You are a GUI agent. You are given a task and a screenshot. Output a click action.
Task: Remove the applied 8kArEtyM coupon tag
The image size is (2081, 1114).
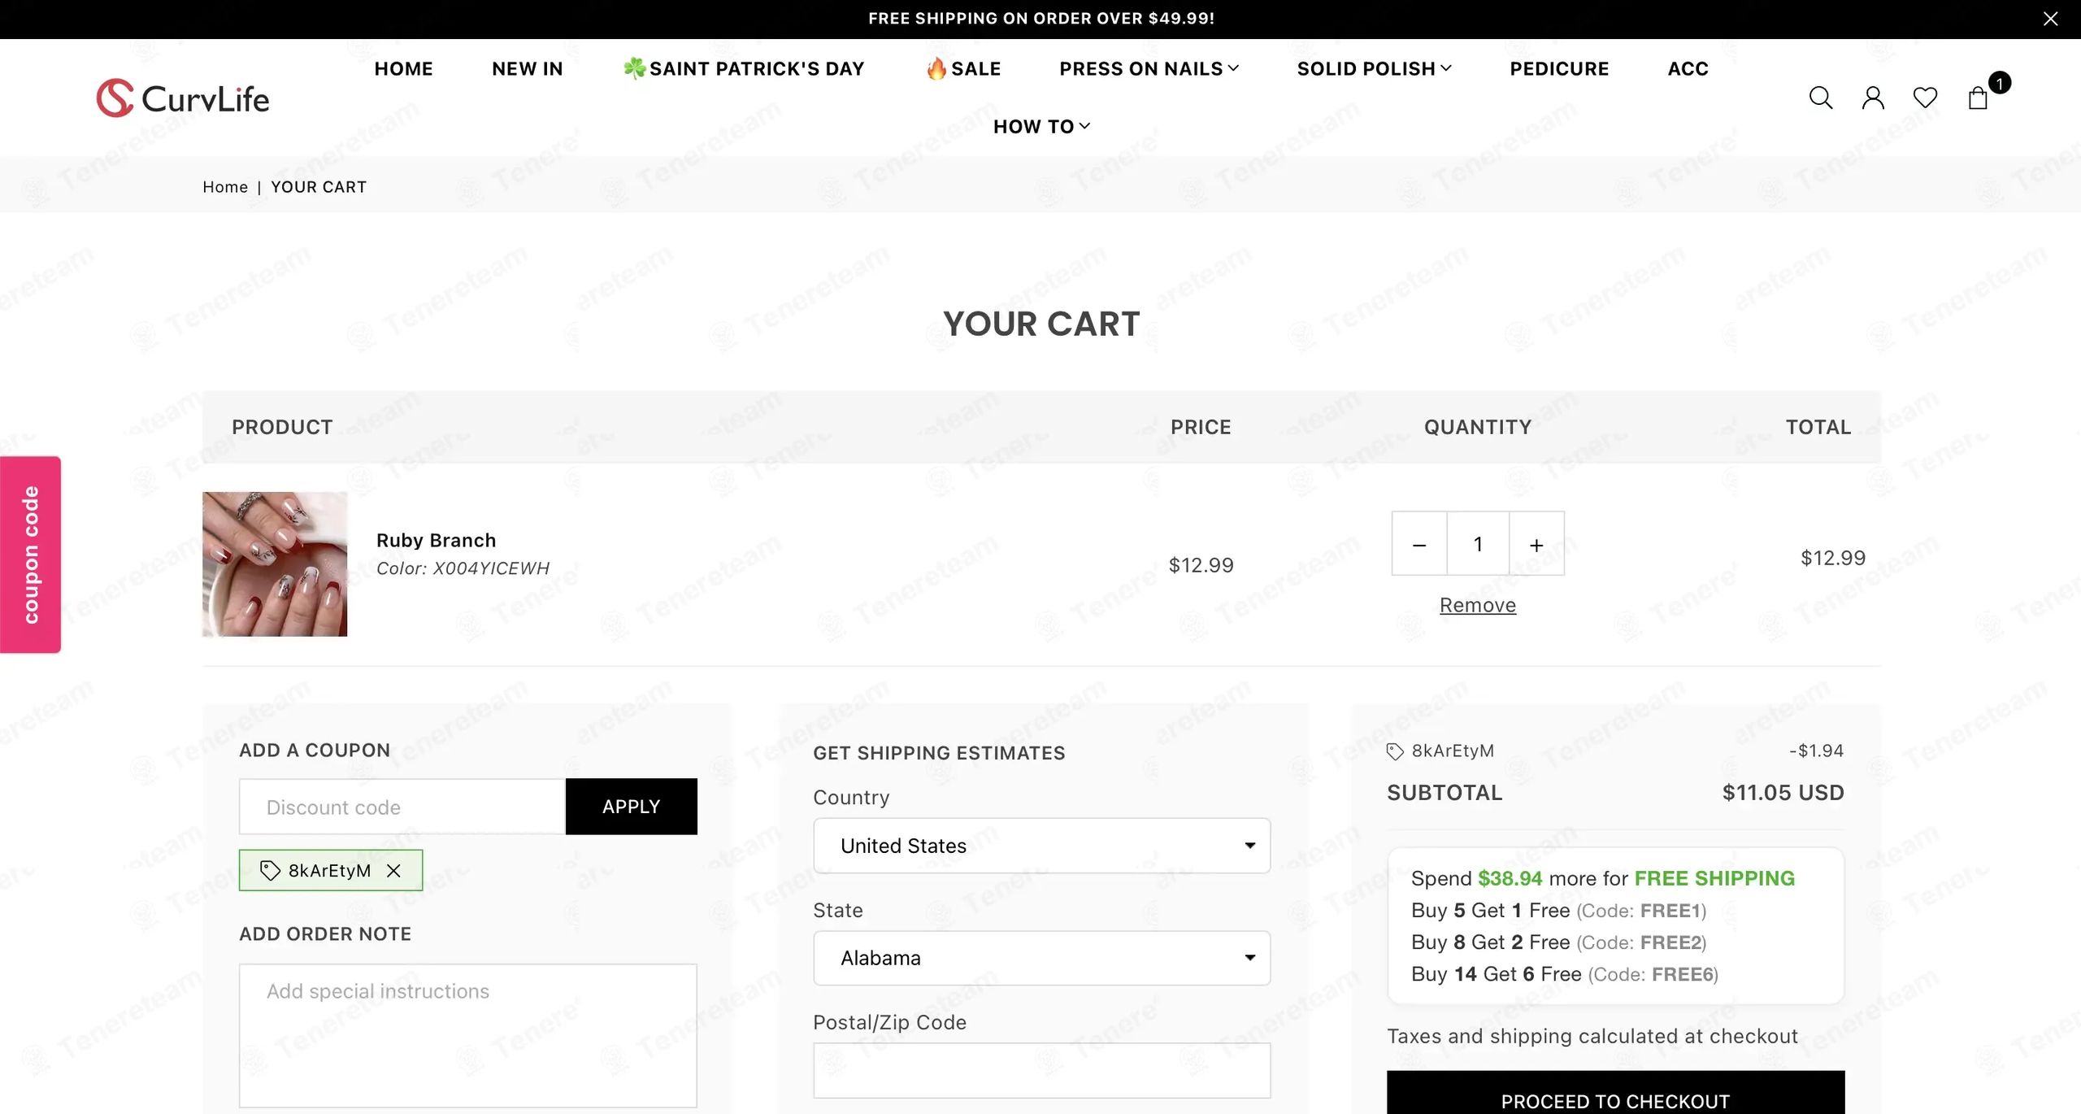point(393,871)
